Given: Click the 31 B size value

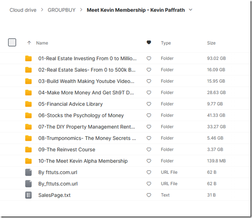Looking at the screenshot, I should pyautogui.click(x=211, y=195).
